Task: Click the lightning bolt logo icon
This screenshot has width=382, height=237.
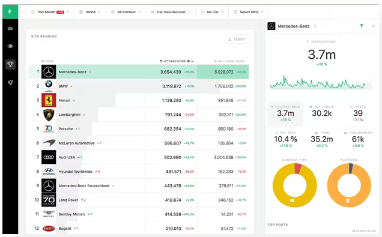Action: point(10,11)
